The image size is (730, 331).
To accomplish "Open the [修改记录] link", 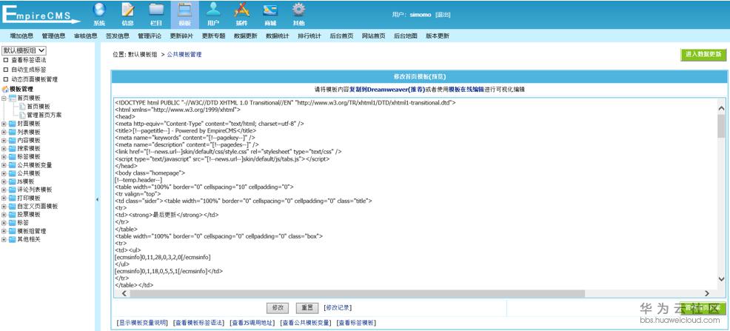I will coord(338,308).
